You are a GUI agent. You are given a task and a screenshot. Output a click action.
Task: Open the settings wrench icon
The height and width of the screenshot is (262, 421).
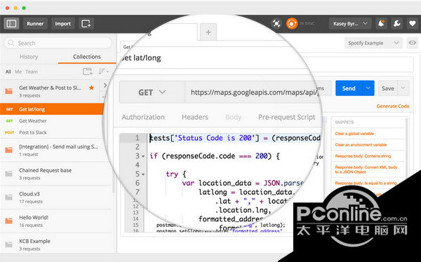(x=397, y=24)
